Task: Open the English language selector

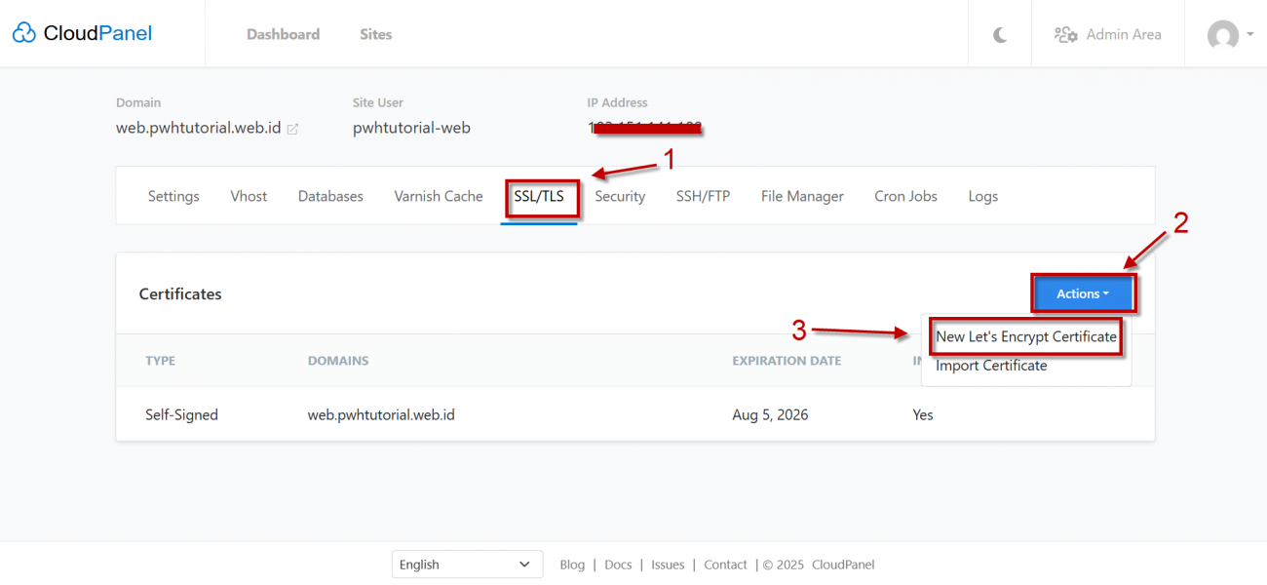Action: 467,565
